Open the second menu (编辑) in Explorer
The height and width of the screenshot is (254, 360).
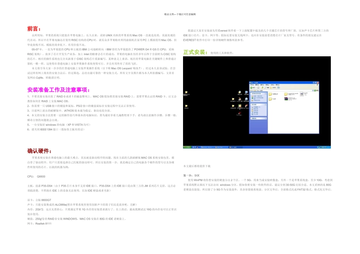(x=257, y=85)
